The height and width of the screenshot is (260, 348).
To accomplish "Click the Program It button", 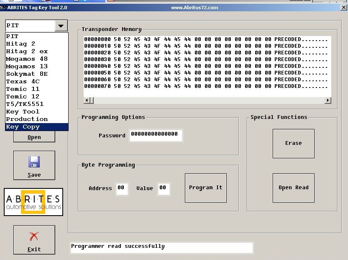I will (206, 188).
